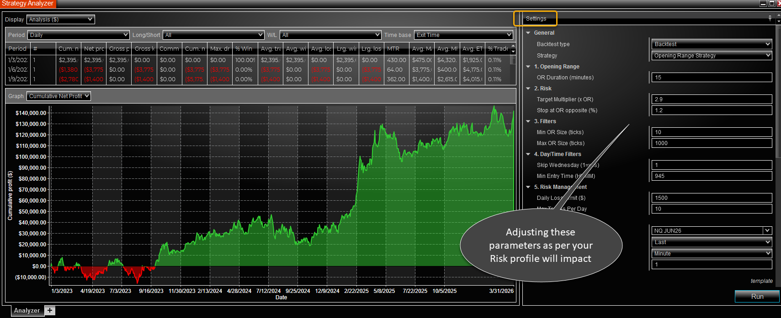Edit the OR Duration (minutes) field
781x318 pixels.
(x=712, y=78)
